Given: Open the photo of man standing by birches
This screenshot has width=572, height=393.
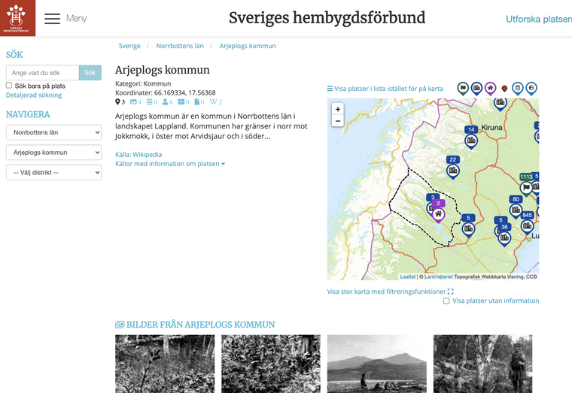Looking at the screenshot, I should tap(483, 364).
